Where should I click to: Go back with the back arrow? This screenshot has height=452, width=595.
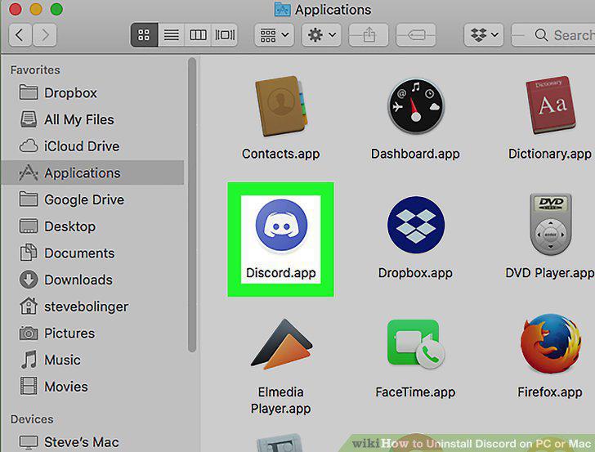coord(20,35)
